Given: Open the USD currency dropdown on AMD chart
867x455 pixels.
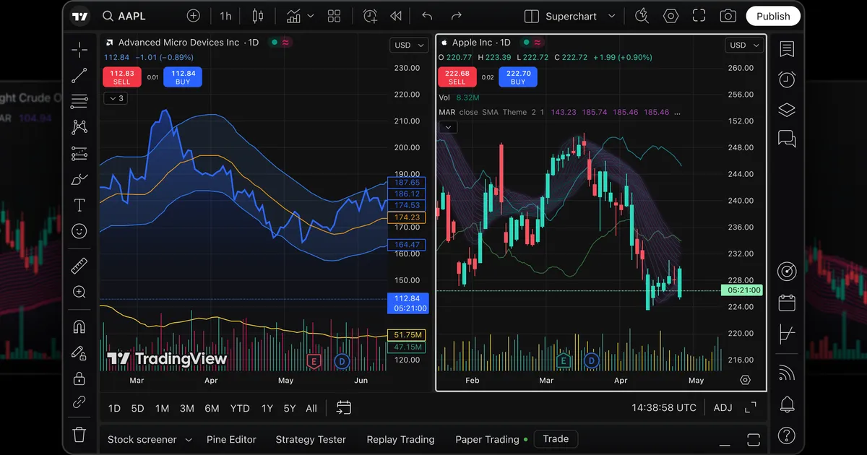Looking at the screenshot, I should 408,45.
